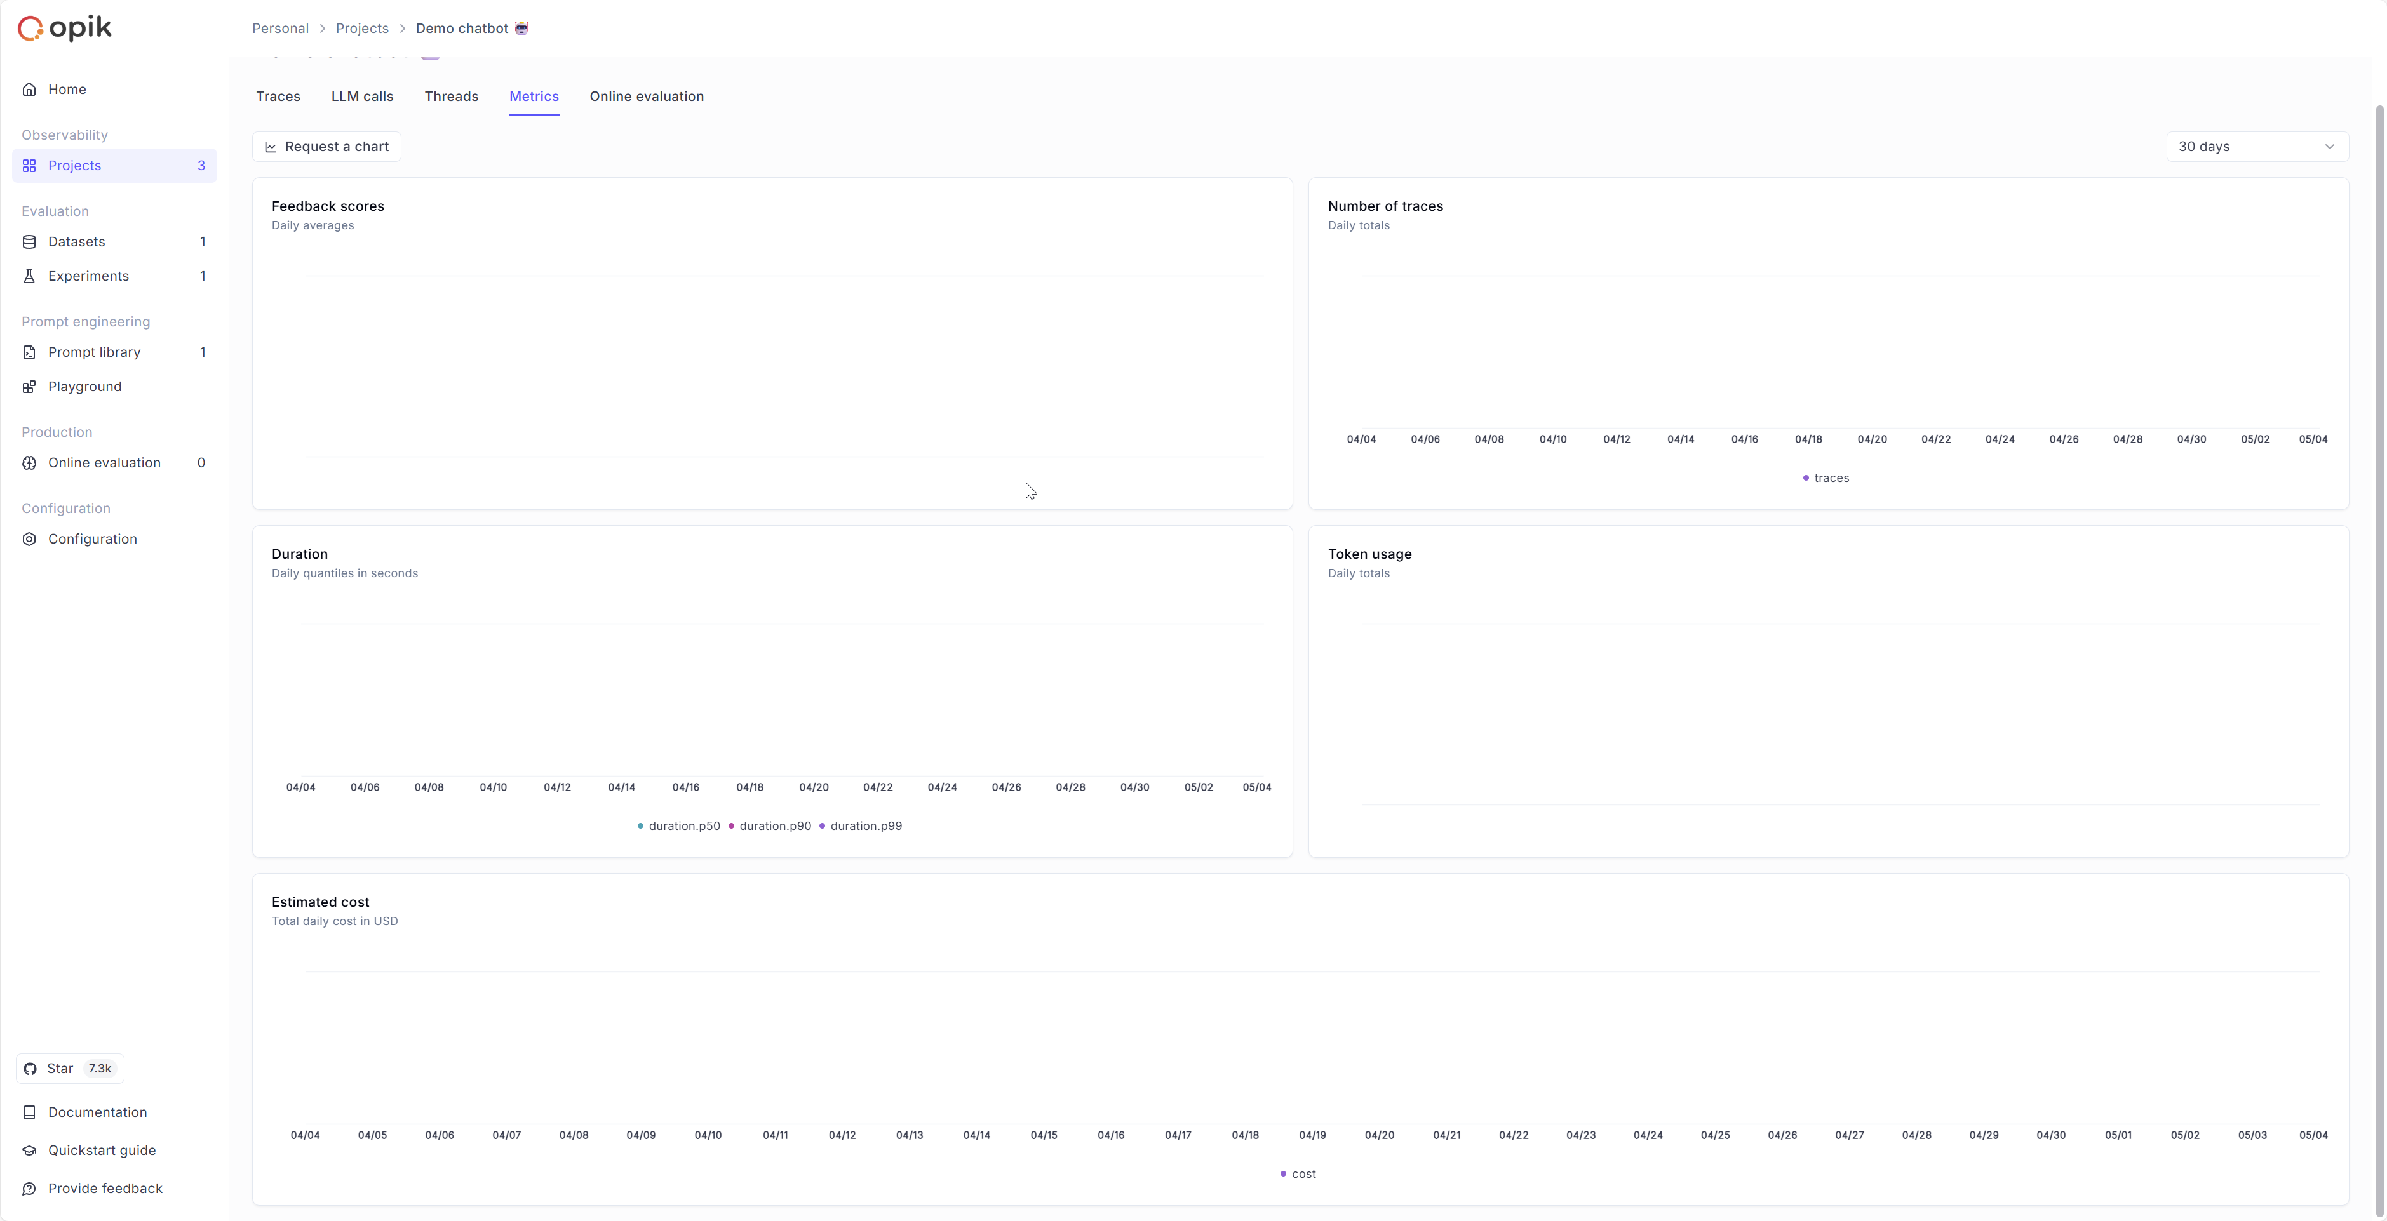Switch to the Traces tab

click(278, 97)
